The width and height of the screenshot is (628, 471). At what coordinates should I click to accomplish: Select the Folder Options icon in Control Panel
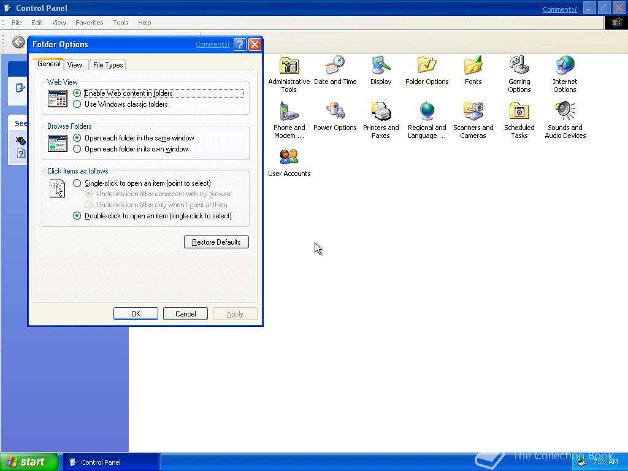pyautogui.click(x=427, y=71)
